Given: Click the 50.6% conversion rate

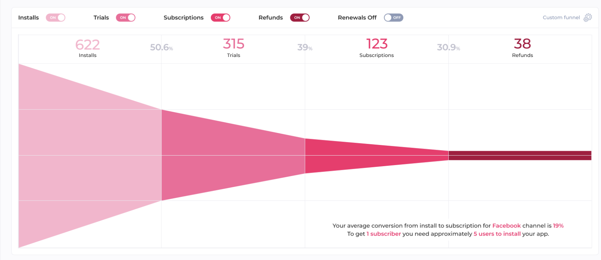Looking at the screenshot, I should [161, 47].
